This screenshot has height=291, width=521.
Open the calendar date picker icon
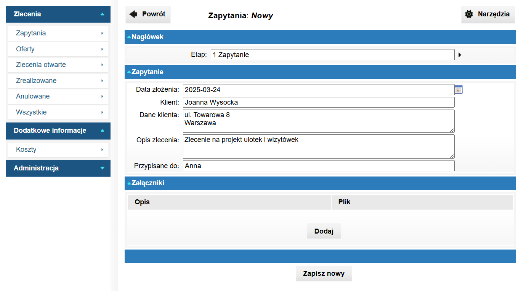[458, 89]
